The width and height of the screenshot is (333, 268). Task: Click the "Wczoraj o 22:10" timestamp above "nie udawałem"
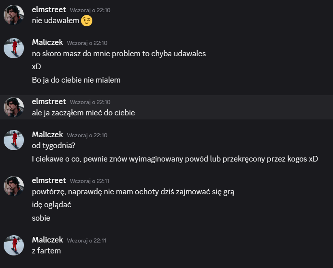[90, 10]
